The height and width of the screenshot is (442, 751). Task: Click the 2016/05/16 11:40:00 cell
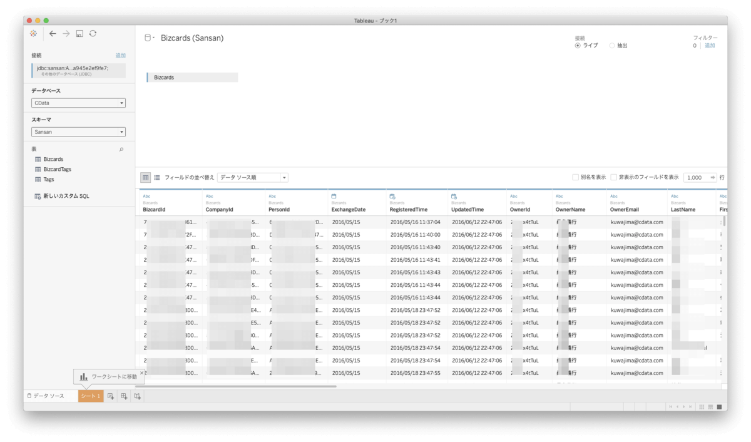[x=416, y=235]
